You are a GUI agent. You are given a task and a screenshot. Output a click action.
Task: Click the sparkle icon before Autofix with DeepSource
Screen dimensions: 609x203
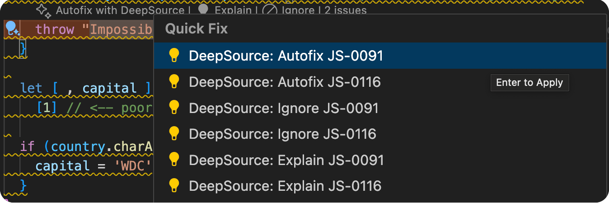pos(44,10)
